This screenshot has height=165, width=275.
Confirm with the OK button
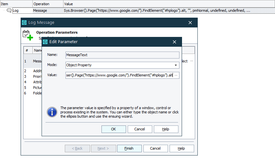pos(114,129)
